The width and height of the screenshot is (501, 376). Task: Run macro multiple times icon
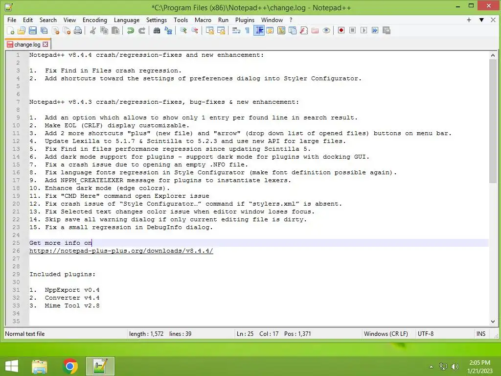375,30
